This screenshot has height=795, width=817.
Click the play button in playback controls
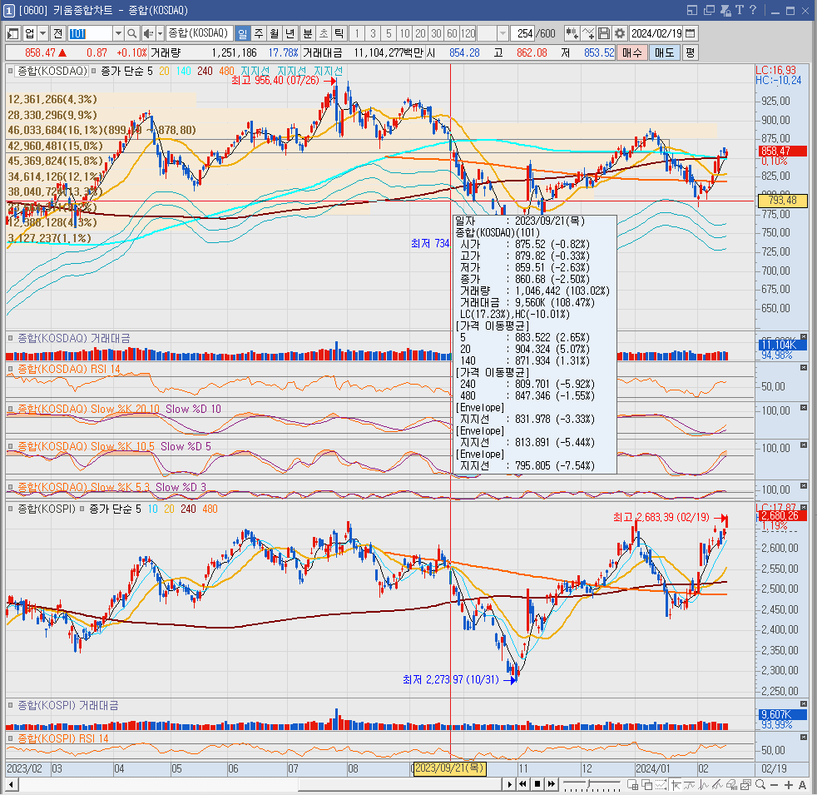point(509,784)
